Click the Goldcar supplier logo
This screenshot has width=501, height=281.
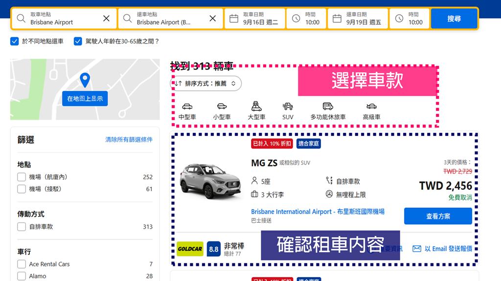pos(190,249)
